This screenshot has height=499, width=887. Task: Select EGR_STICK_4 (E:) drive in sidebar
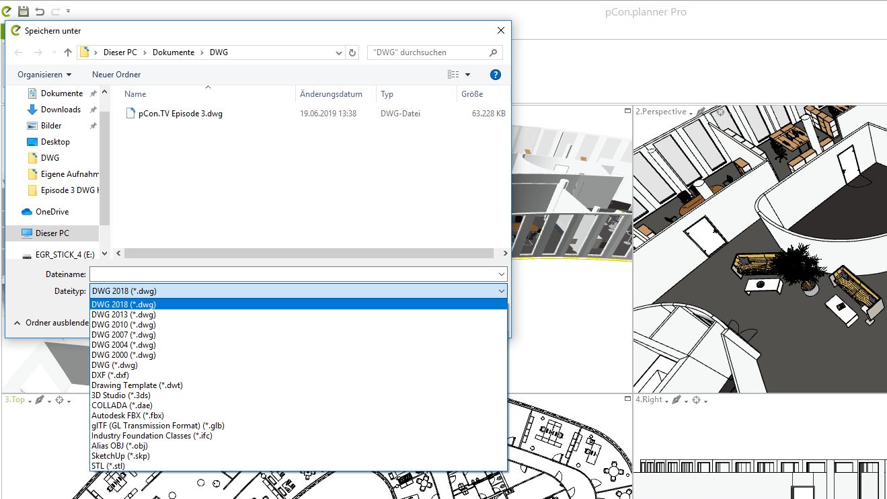pos(67,255)
